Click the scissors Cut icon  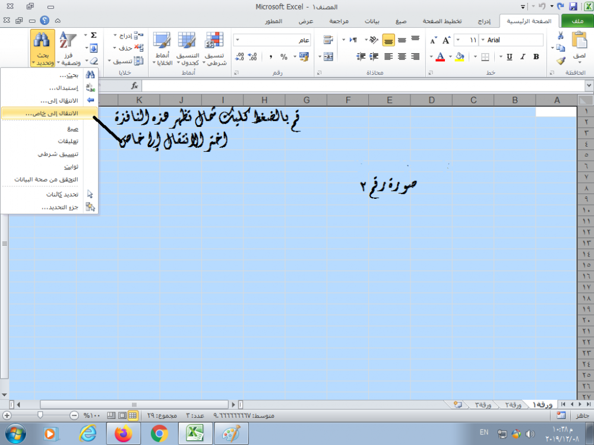560,36
